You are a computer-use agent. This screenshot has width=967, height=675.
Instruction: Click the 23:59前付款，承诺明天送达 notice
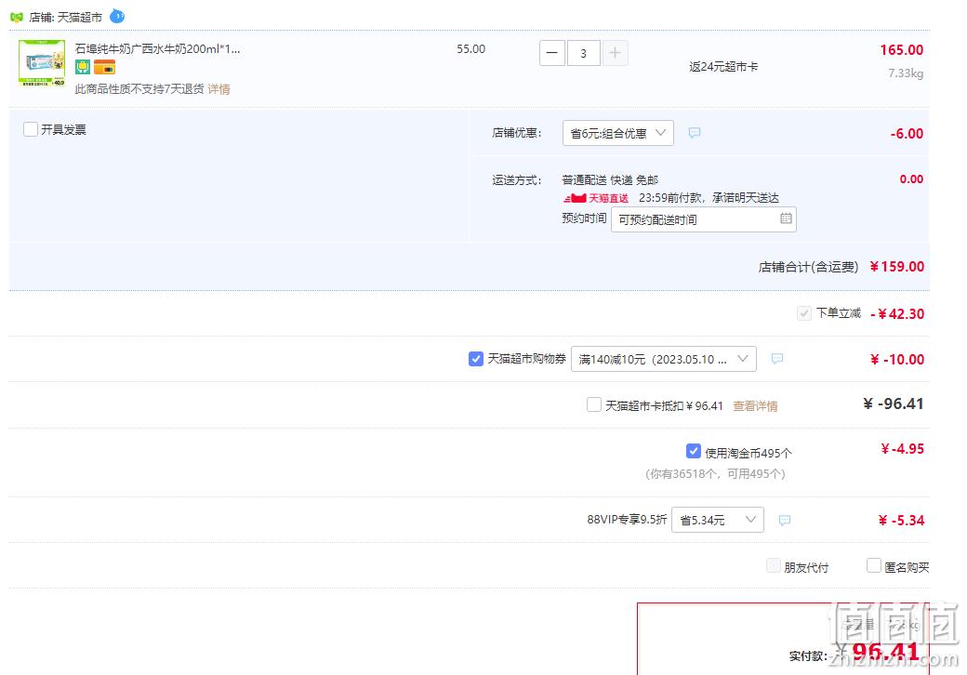coord(709,198)
